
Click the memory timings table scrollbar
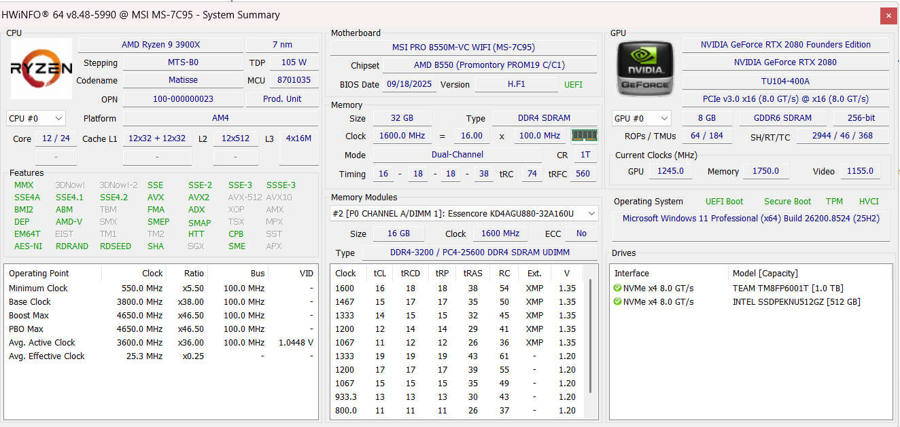(591, 336)
